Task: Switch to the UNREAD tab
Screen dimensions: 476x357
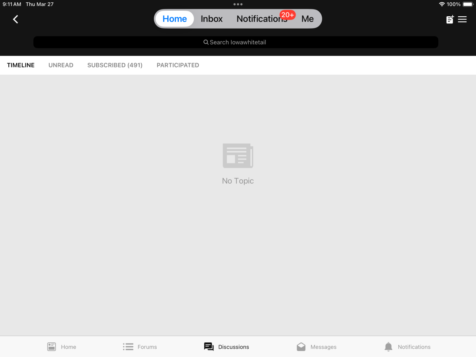Action: click(x=61, y=65)
